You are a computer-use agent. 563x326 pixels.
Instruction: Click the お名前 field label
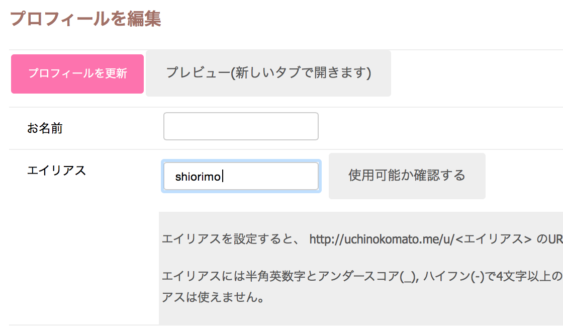click(x=45, y=128)
